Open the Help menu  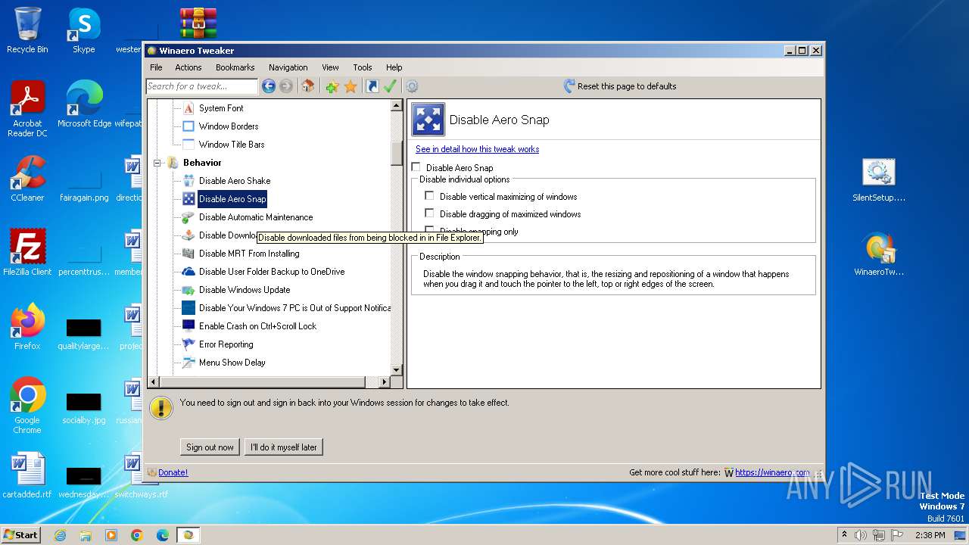tap(394, 67)
